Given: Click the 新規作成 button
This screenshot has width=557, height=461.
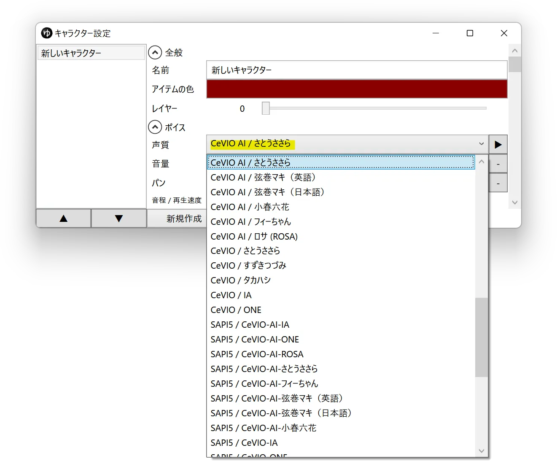Looking at the screenshot, I should [x=184, y=218].
